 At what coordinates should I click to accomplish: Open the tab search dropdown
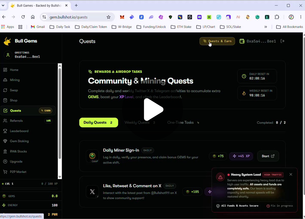coord(3,5)
